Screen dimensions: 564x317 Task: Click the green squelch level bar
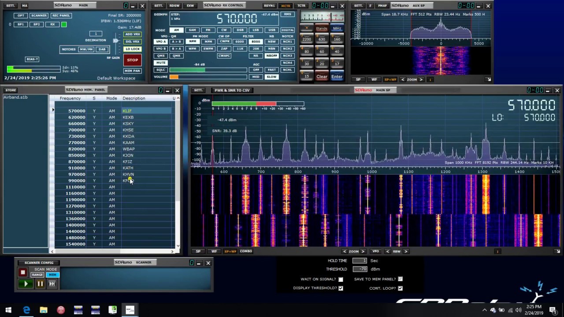click(x=208, y=70)
